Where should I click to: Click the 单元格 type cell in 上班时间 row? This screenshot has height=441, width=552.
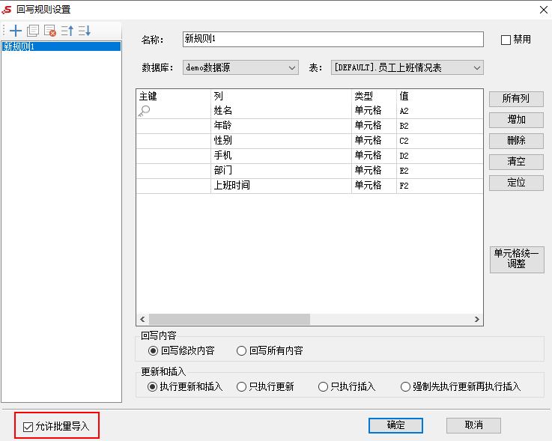coord(374,186)
